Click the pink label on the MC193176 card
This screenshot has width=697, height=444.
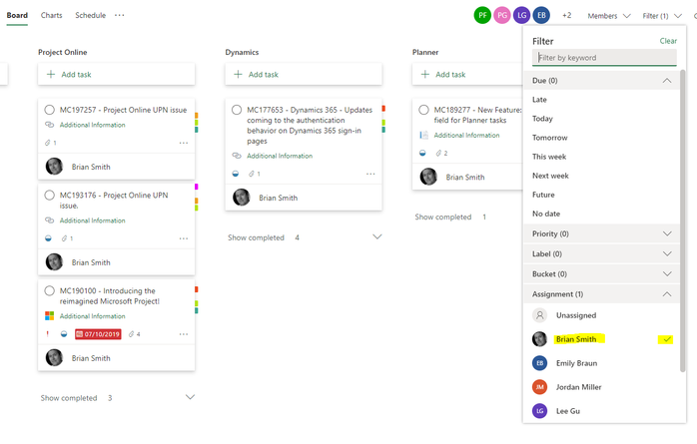click(196, 187)
